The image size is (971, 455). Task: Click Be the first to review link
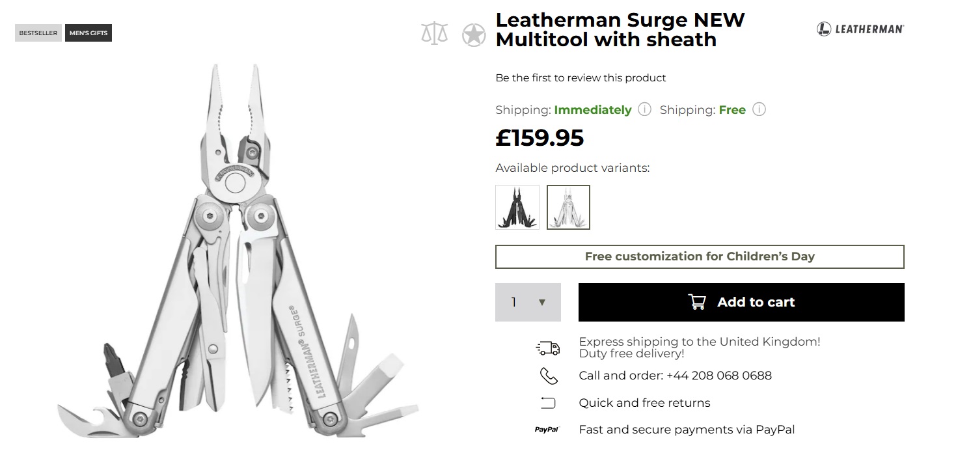pyautogui.click(x=581, y=77)
